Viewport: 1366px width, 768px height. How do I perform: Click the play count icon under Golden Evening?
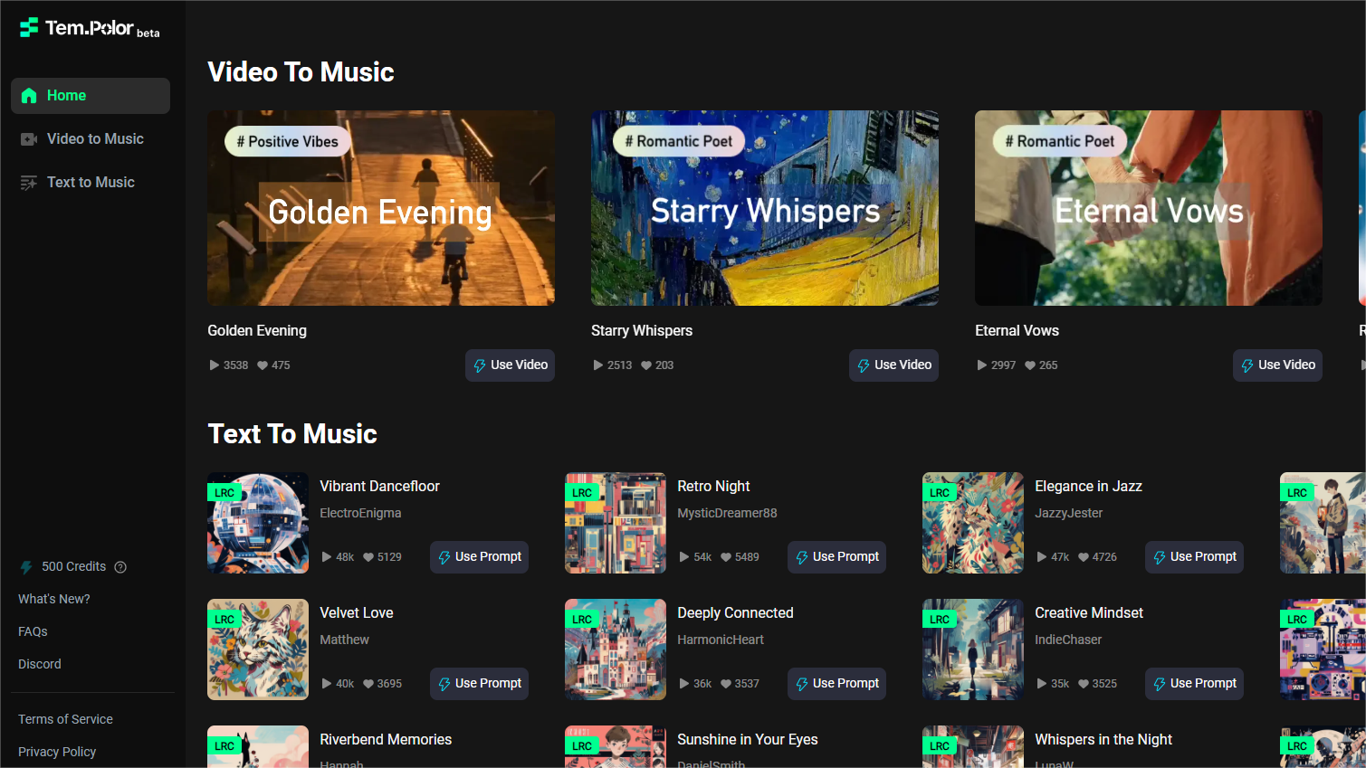[215, 365]
